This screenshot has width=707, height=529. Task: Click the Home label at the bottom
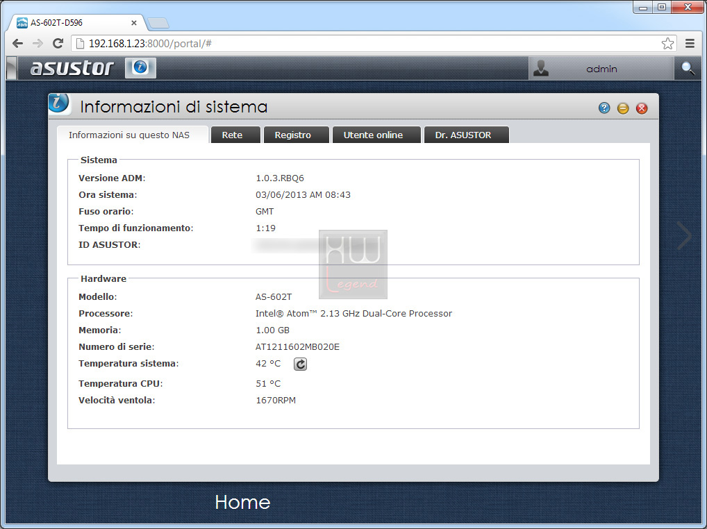pos(242,502)
